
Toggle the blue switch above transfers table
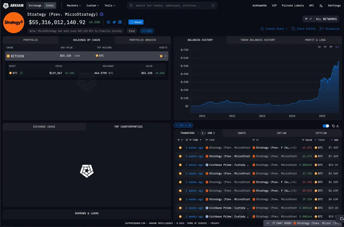tap(326, 126)
